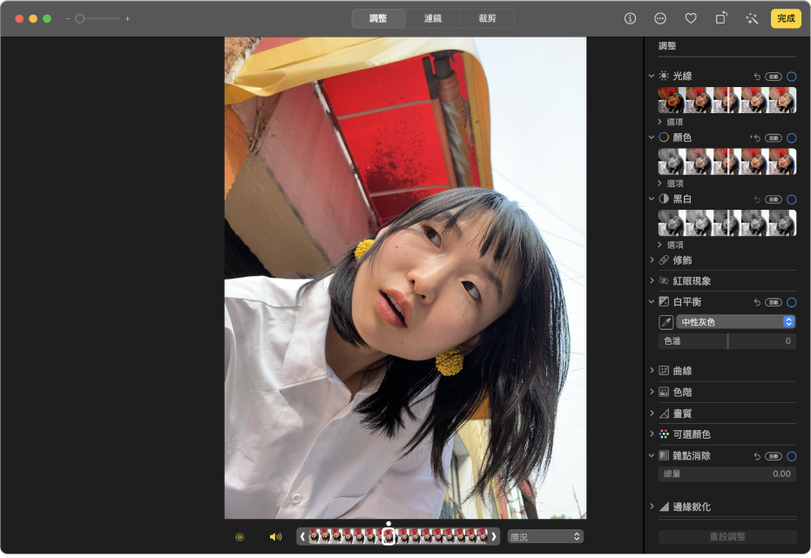Click the 色溫 temperature slider
Image resolution: width=811 pixels, height=558 pixels.
pos(727,341)
